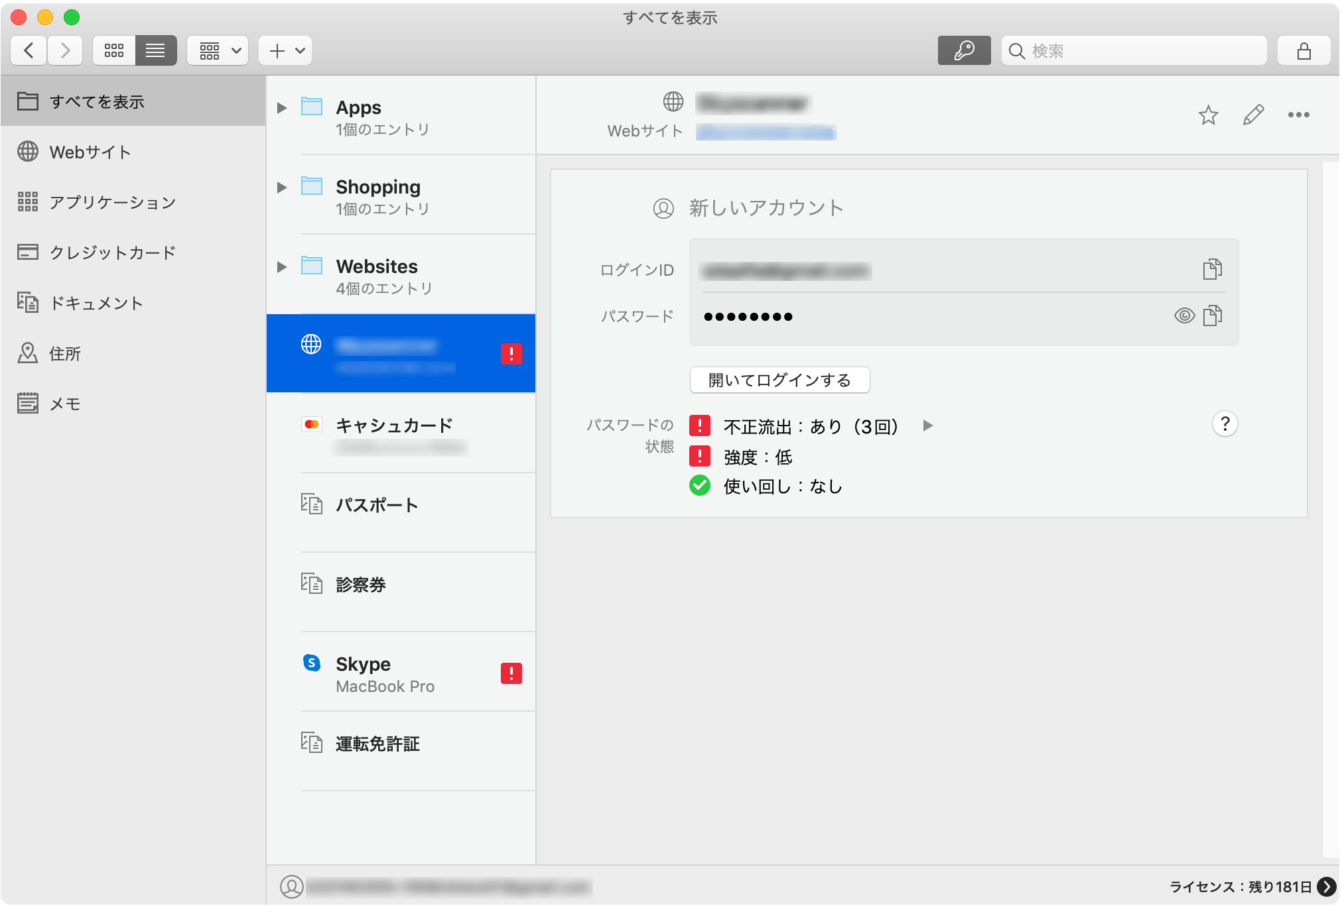Image resolution: width=1342 pixels, height=906 pixels.
Task: Select the 診察券 document entry
Action: 401,593
